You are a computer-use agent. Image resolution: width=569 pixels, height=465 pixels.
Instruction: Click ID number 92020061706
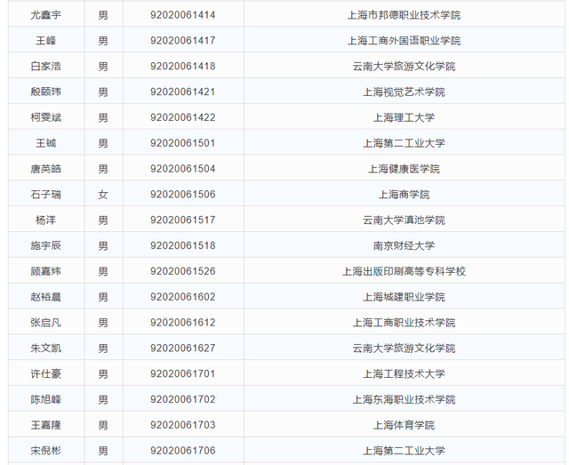[183, 451]
